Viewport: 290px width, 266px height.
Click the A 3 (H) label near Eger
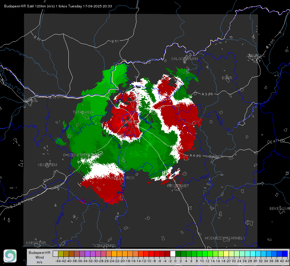(x=207, y=94)
